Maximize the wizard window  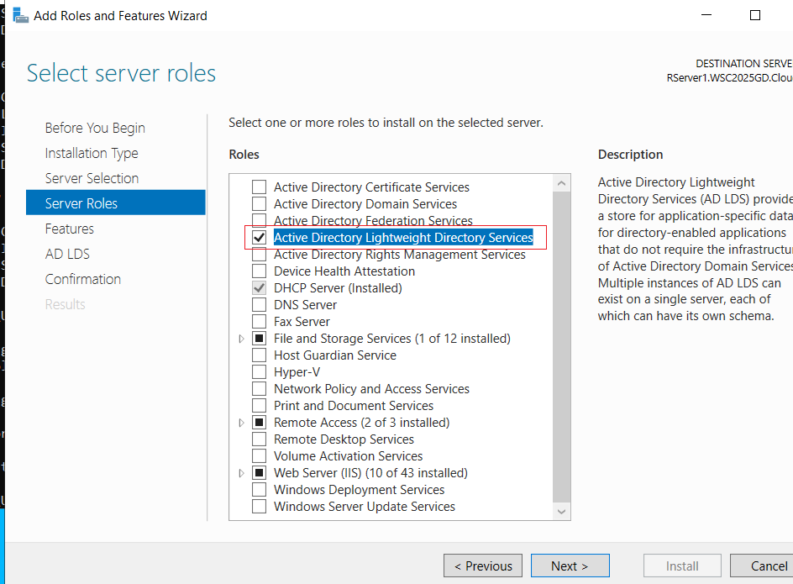point(754,15)
